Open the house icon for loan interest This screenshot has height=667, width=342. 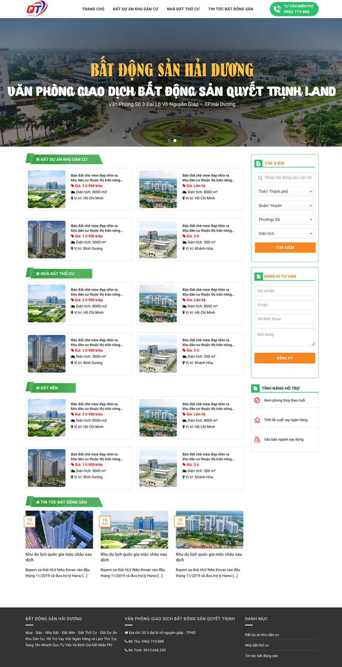tap(257, 420)
